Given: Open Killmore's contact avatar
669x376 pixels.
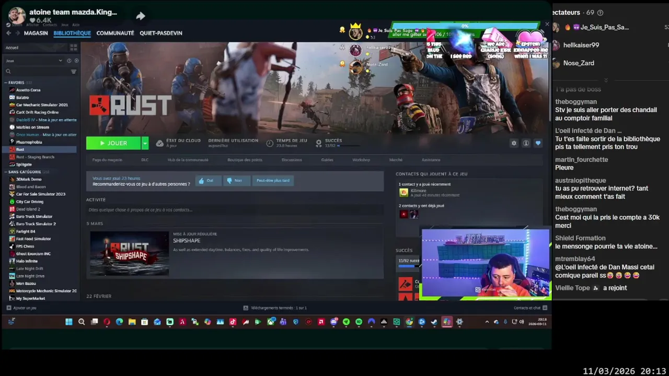Looking at the screenshot, I should click(x=403, y=193).
